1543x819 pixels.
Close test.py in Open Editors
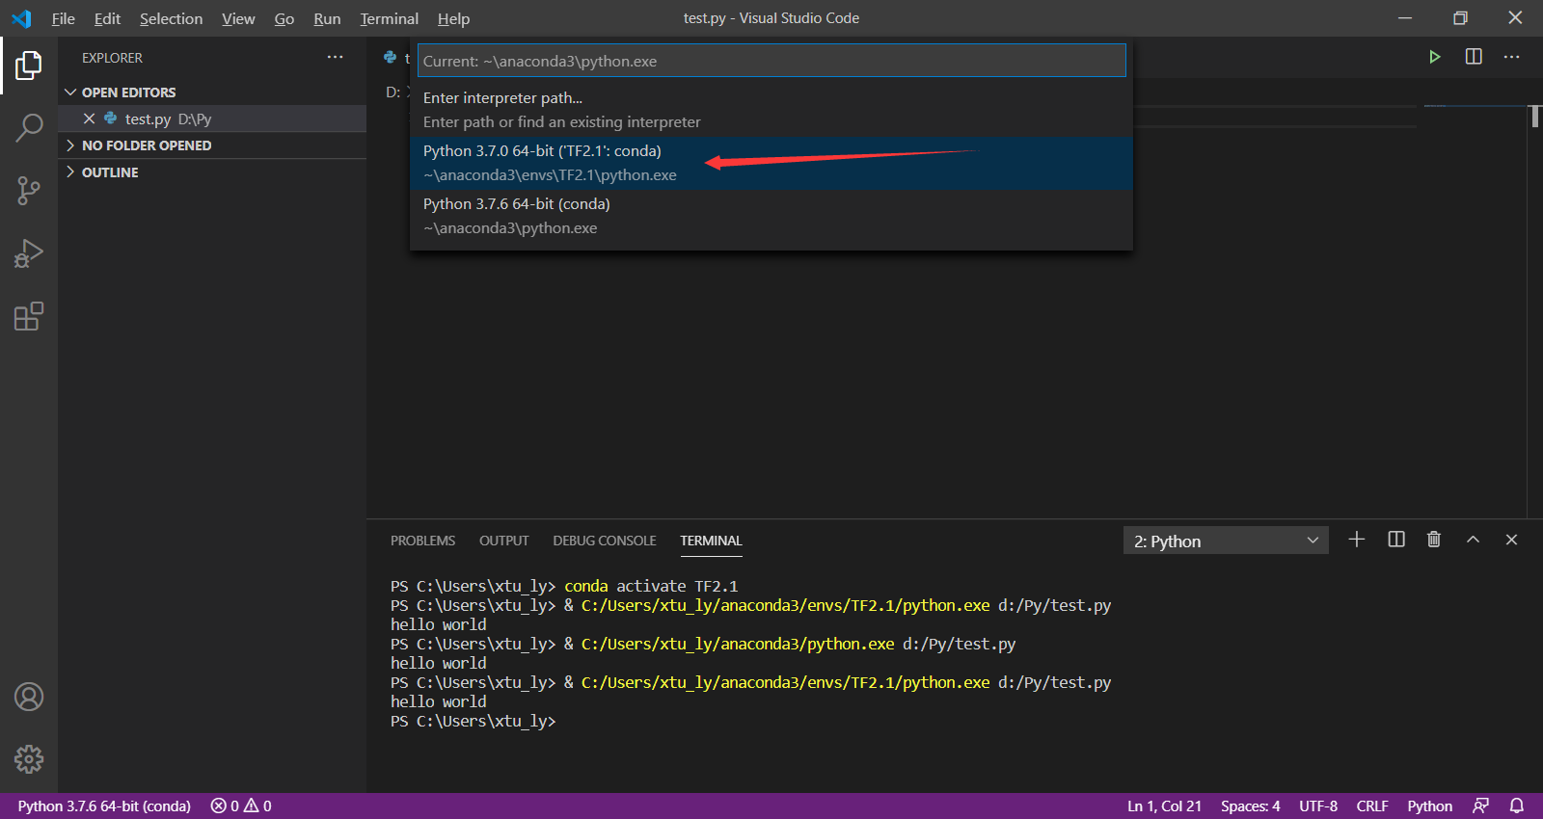pos(89,119)
